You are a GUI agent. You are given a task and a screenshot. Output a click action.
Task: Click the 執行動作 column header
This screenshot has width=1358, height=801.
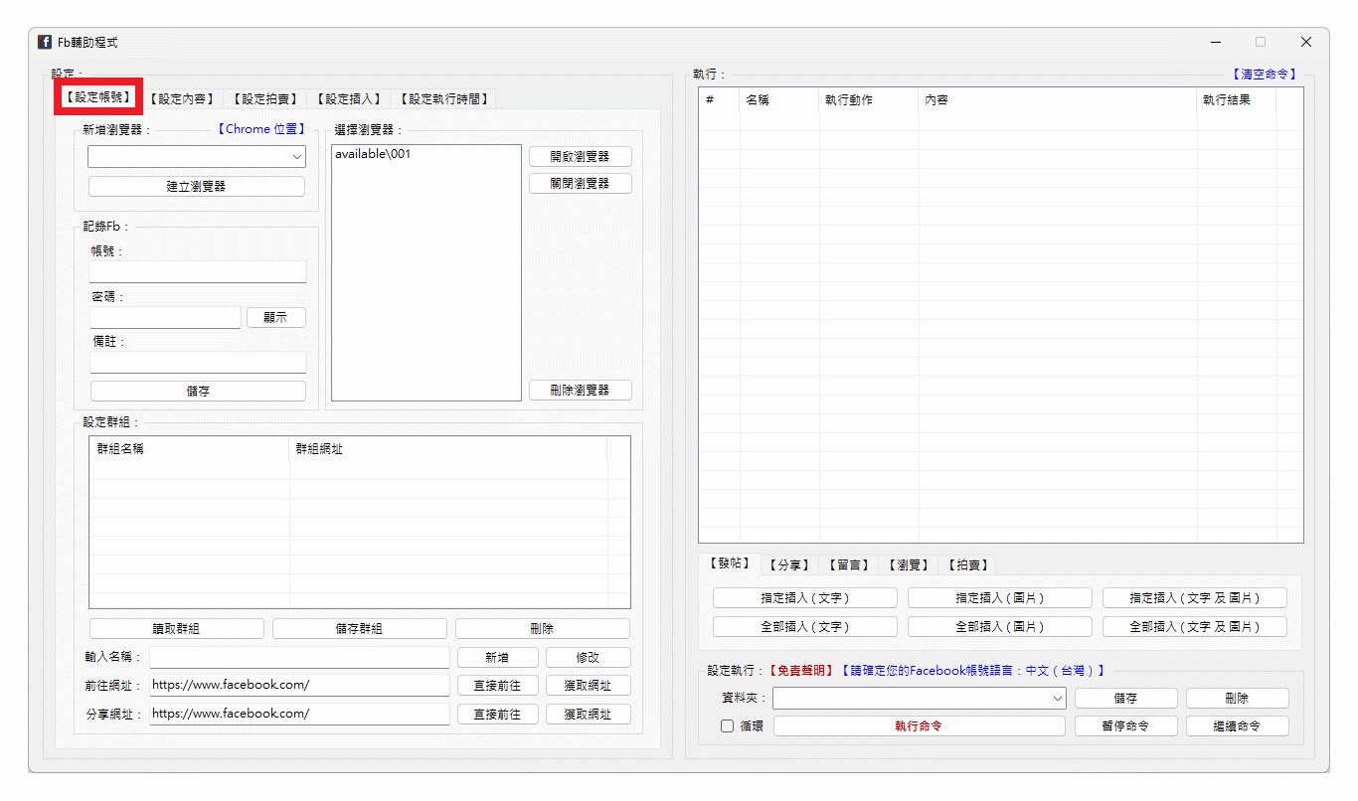(869, 100)
